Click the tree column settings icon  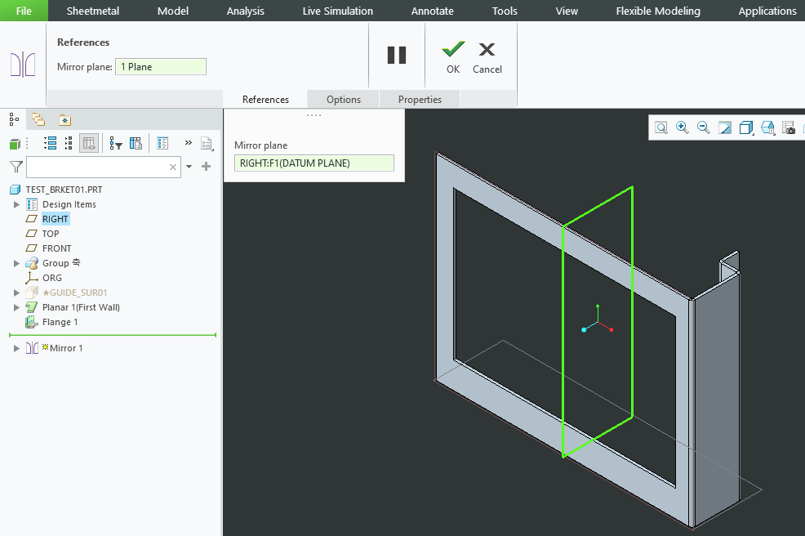point(136,143)
